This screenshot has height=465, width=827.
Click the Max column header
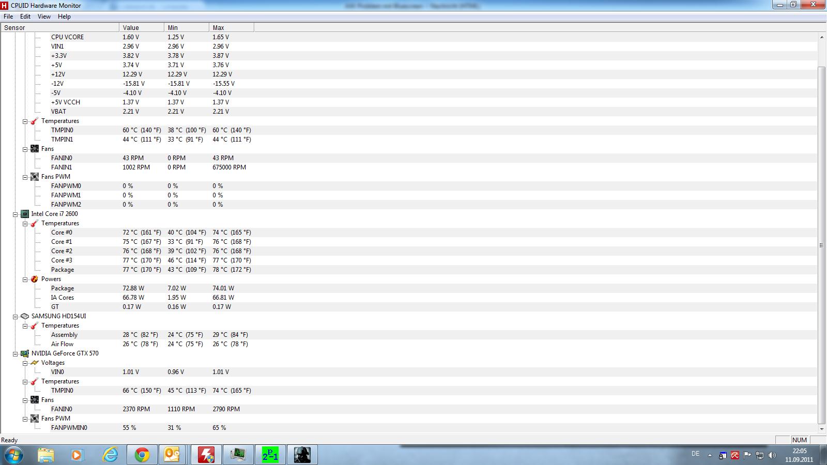[x=232, y=28]
